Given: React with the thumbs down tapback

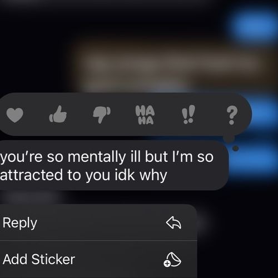Looking at the screenshot, I should [102, 115].
